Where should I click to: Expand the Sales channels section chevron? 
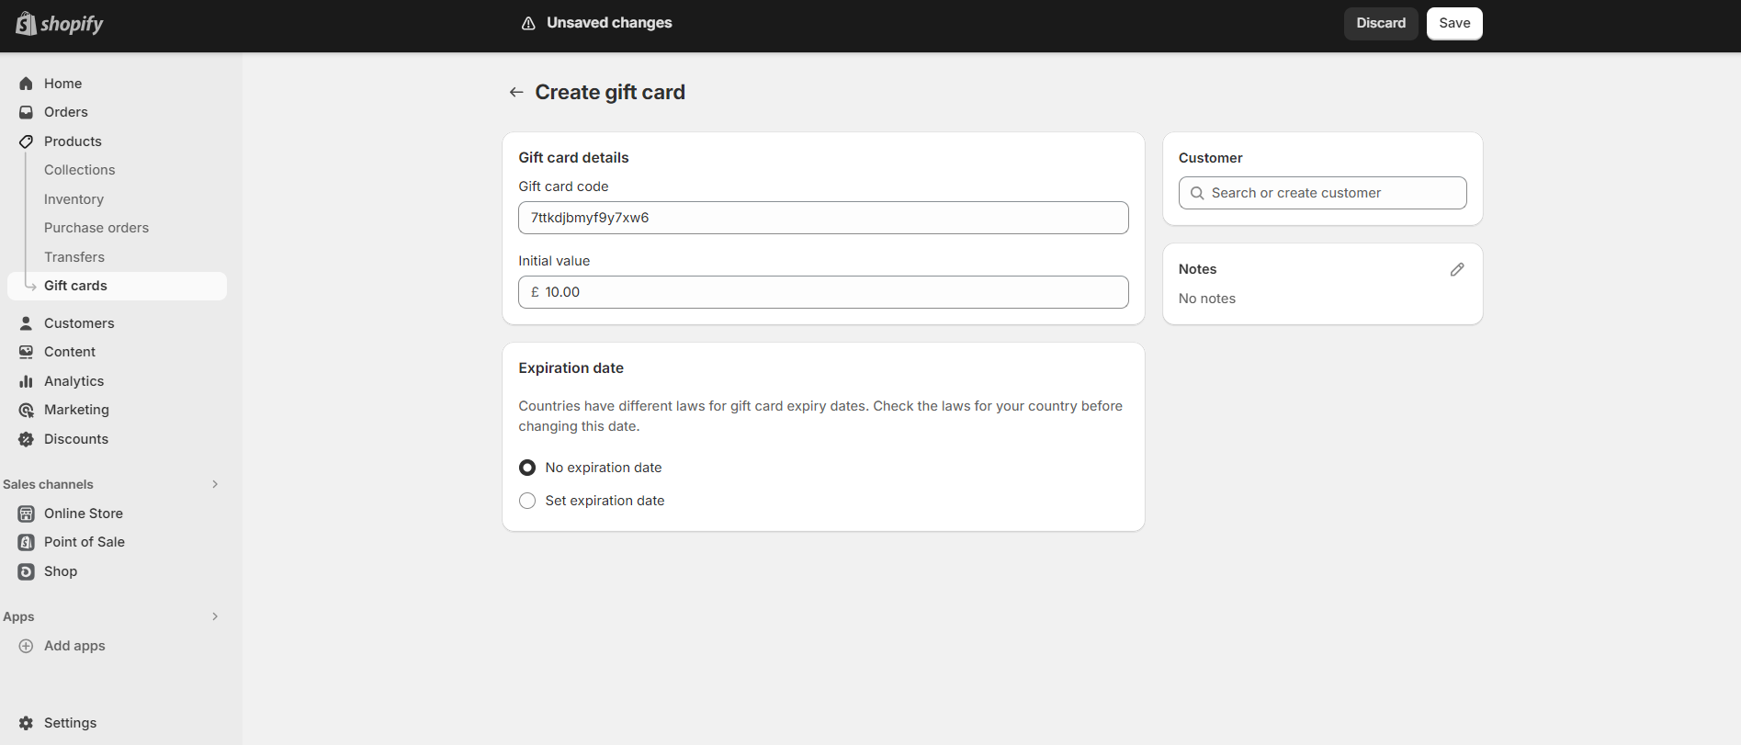[x=215, y=484]
